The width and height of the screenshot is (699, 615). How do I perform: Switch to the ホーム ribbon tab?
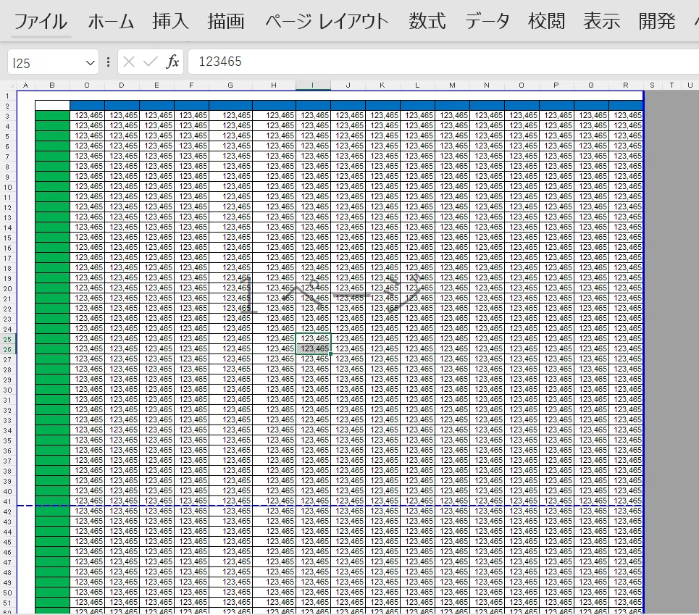(111, 21)
